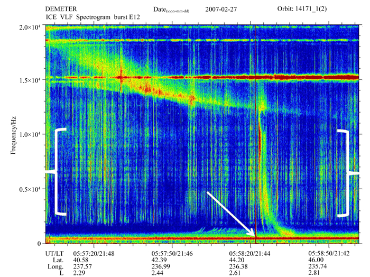Click the UT/LT row label
Screen dimensions: 370x277
(x=53, y=253)
